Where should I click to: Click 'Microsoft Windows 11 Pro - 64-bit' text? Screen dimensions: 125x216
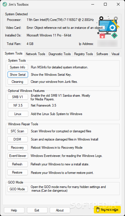[49, 35]
